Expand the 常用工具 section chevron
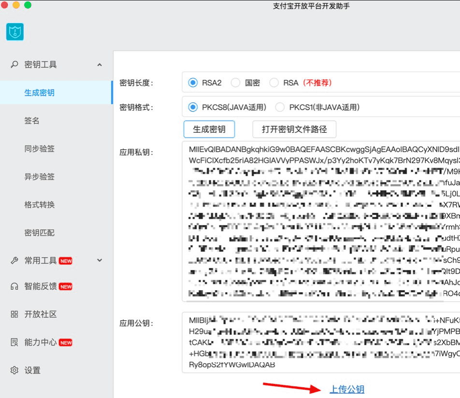 click(x=100, y=260)
